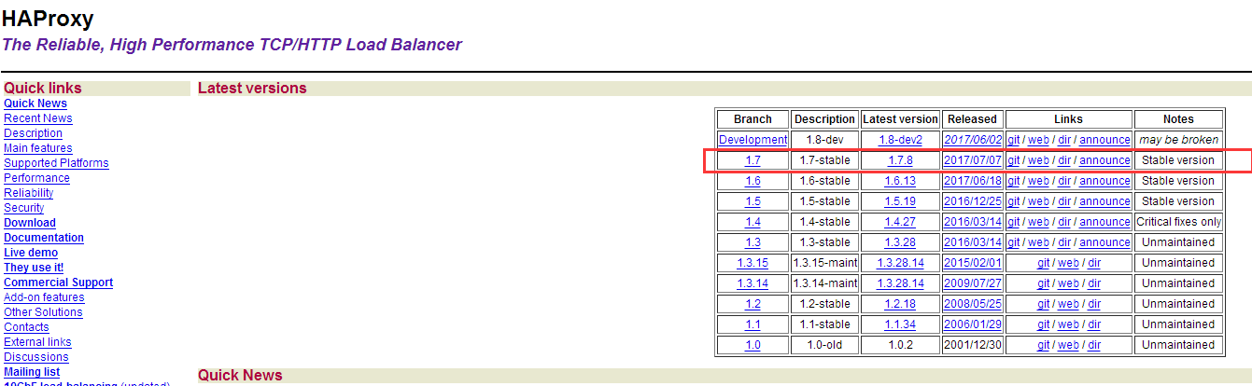Open the 2017/06/18 release date link
This screenshot has width=1252, height=386.
point(973,181)
